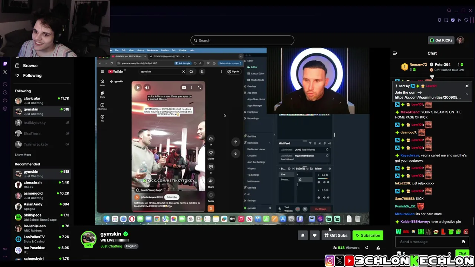The height and width of the screenshot is (267, 475).
Task: Click the English language tag
Action: (131, 246)
